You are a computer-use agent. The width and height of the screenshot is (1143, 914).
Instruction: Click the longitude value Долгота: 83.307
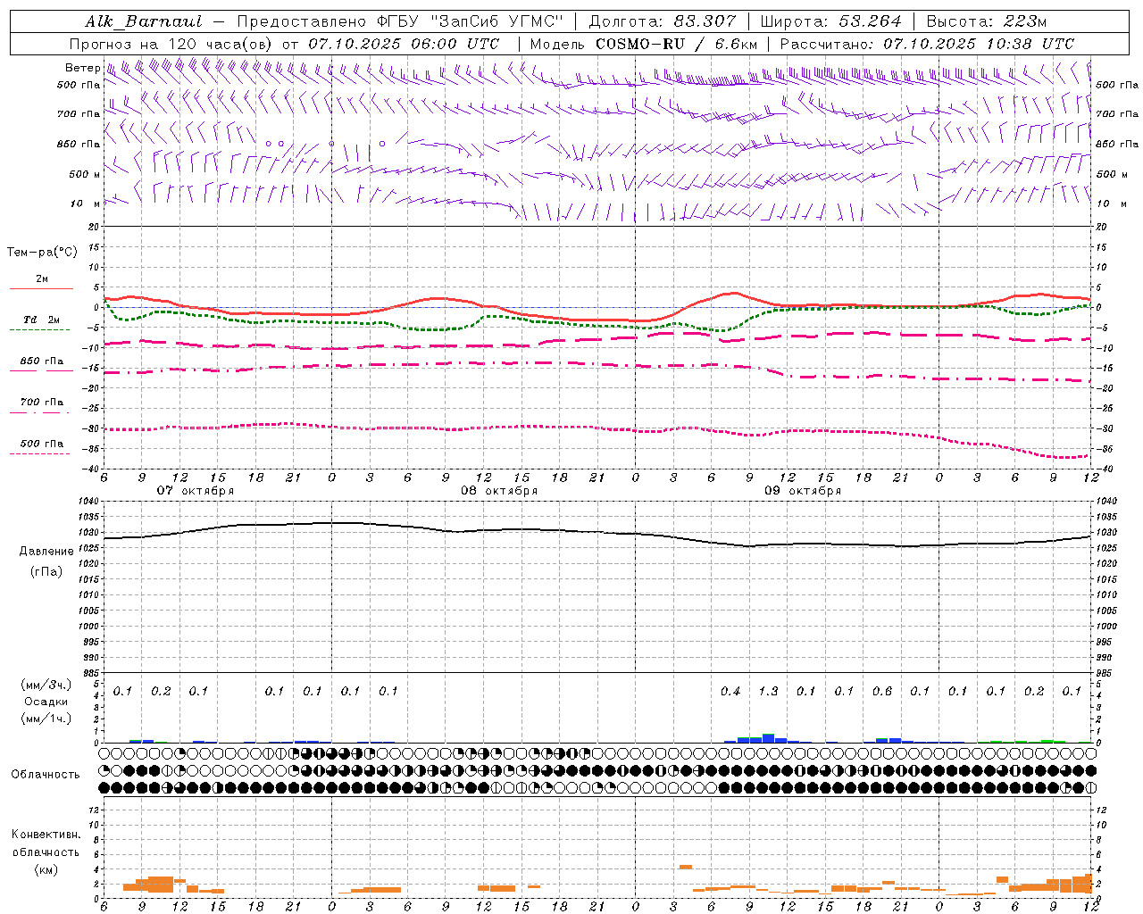[x=663, y=21]
